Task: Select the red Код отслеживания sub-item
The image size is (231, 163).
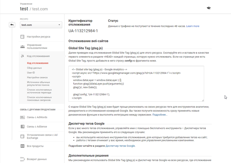Action: [38, 63]
